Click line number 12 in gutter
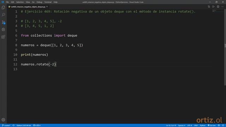This screenshot has height=127, width=226. coord(15,64)
